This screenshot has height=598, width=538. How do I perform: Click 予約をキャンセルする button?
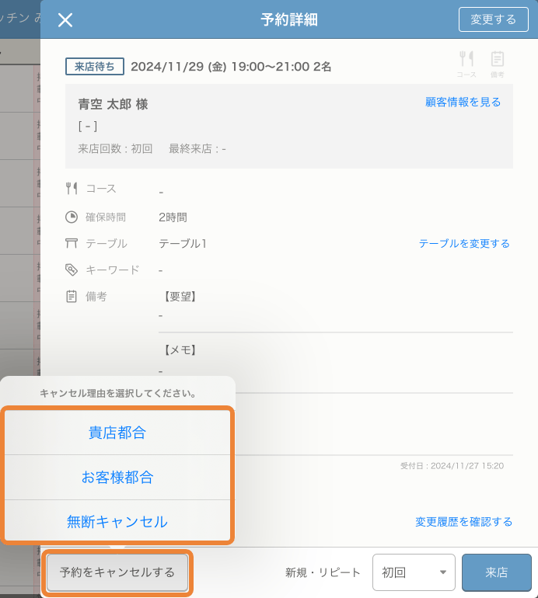117,572
